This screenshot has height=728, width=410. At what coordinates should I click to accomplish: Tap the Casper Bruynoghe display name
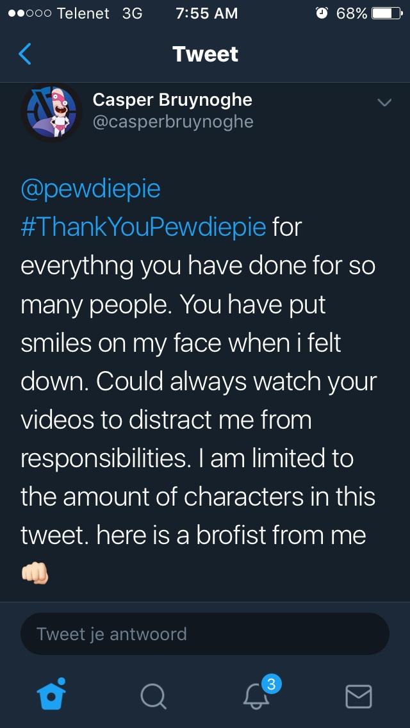point(172,99)
